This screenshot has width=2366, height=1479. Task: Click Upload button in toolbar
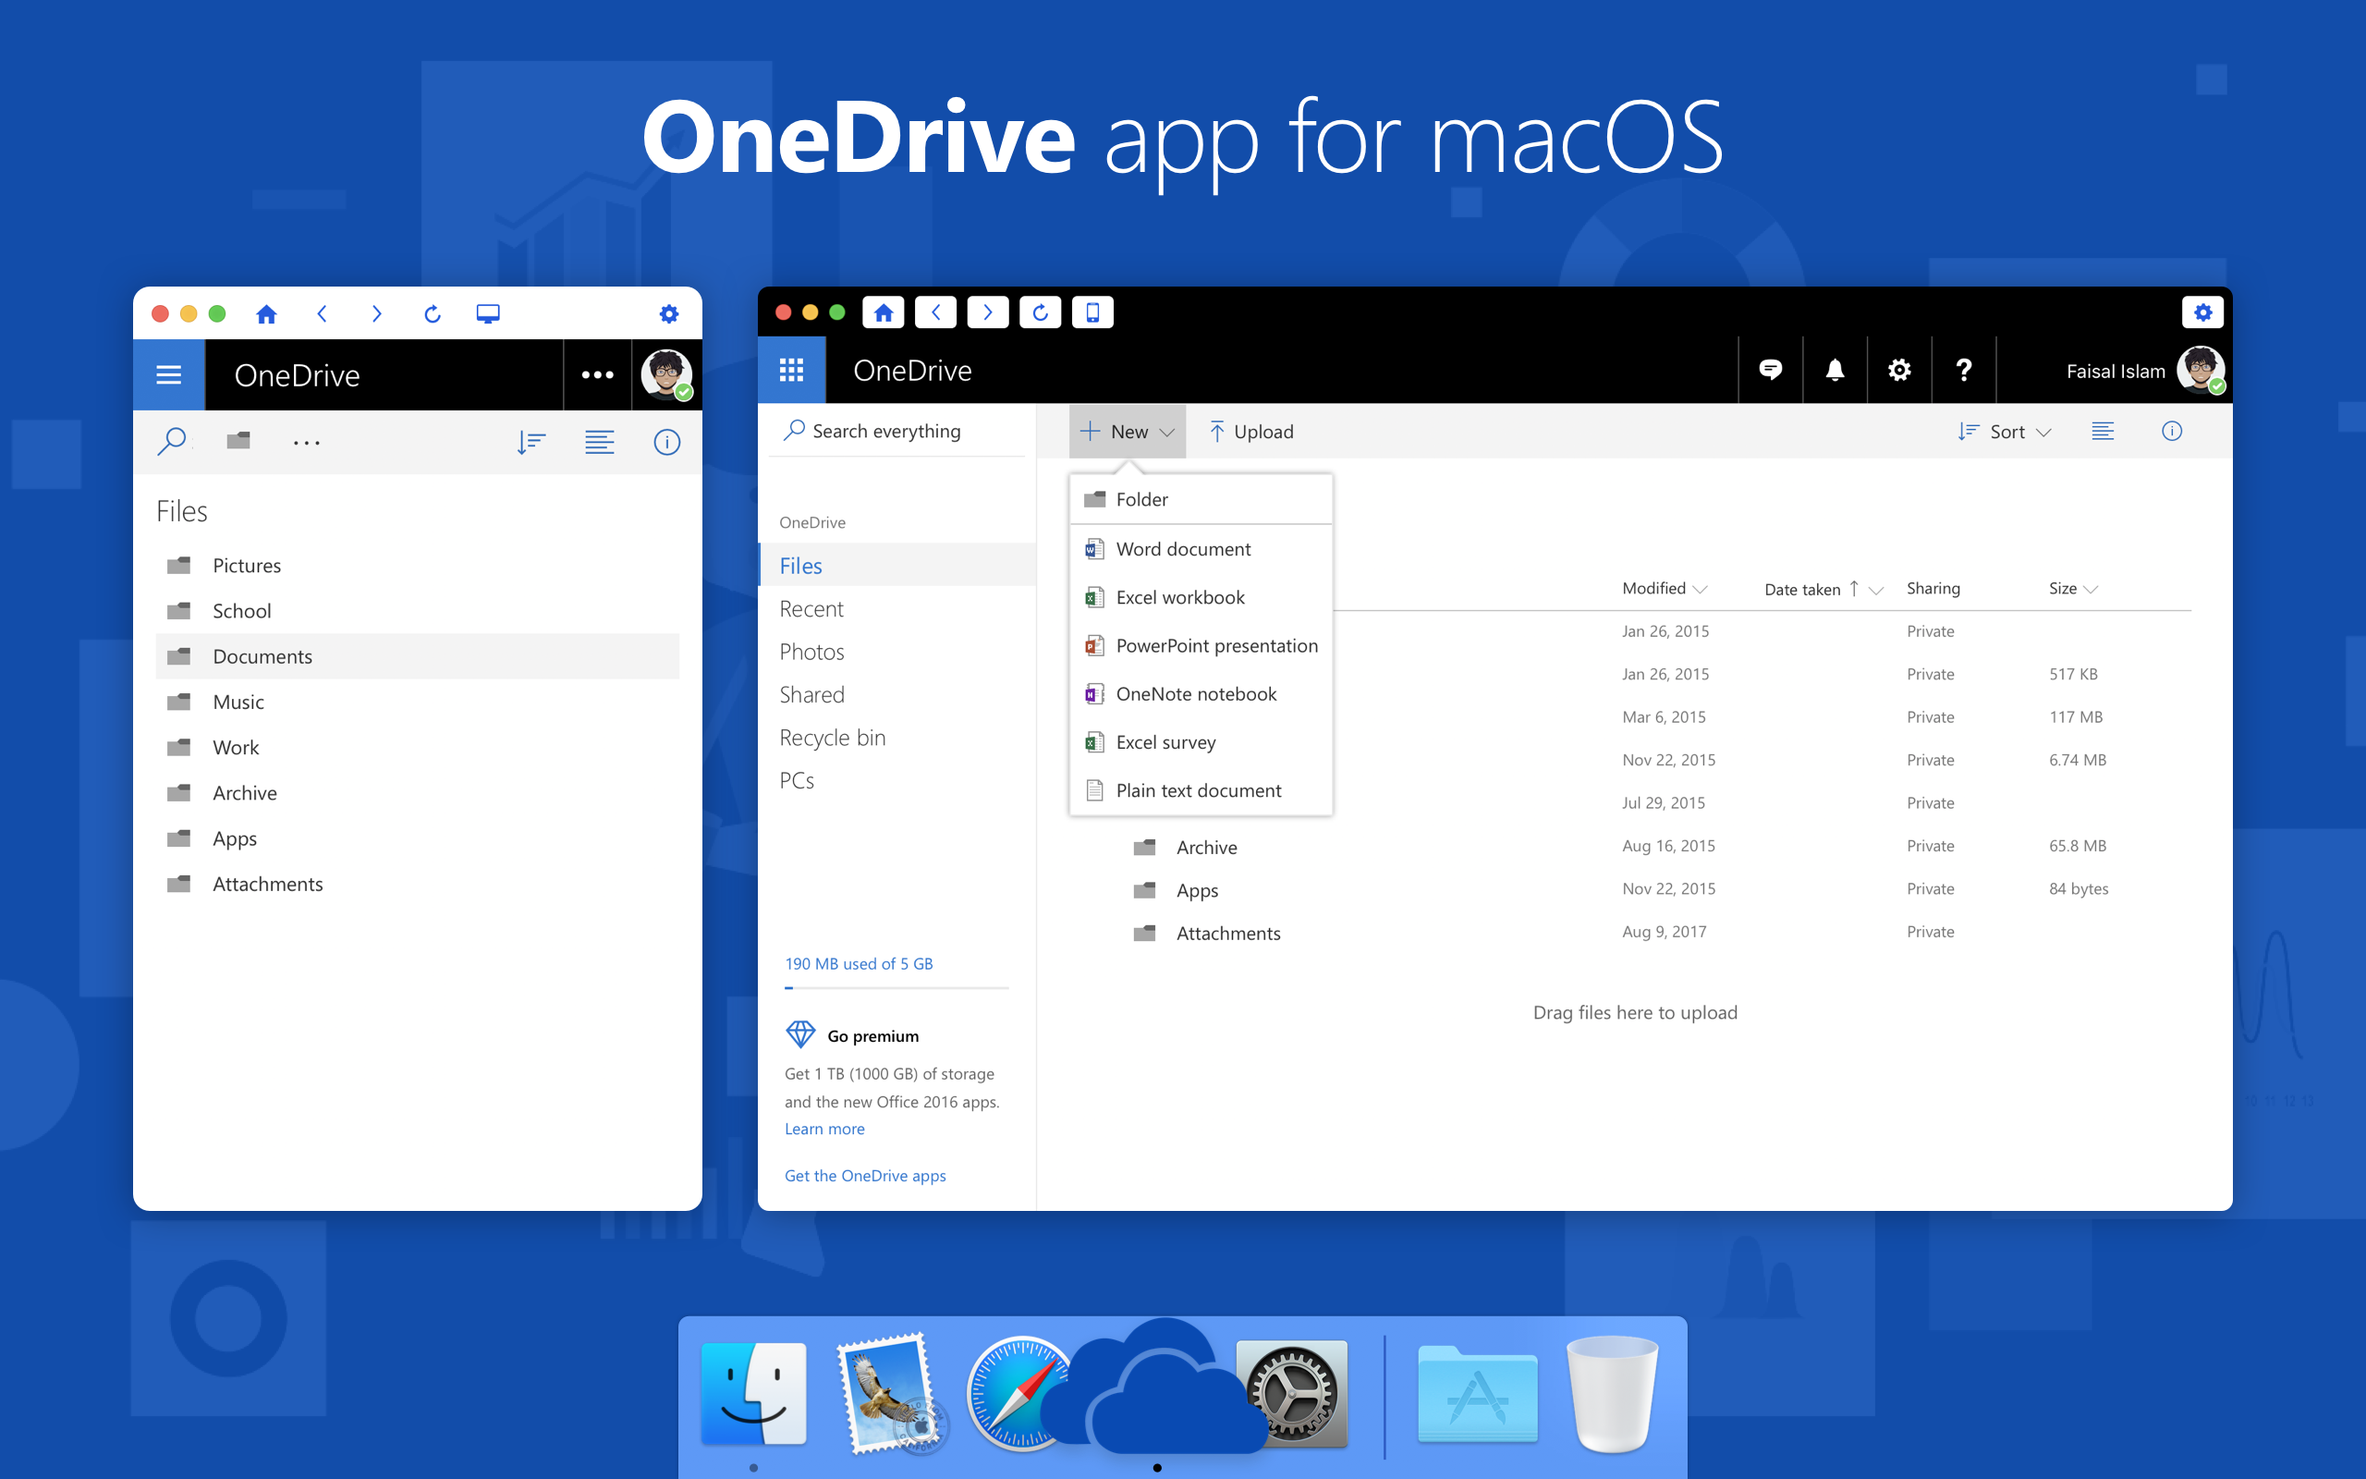pos(1250,432)
